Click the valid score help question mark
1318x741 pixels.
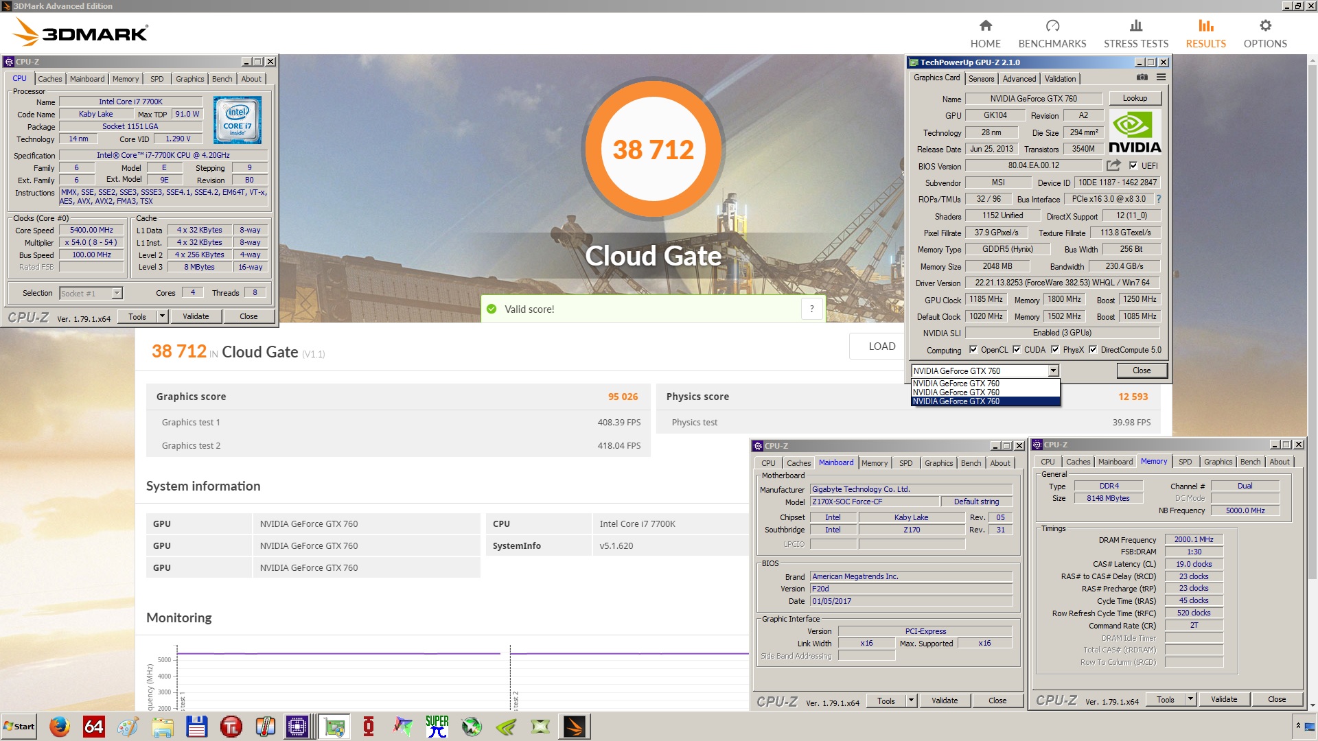(812, 309)
